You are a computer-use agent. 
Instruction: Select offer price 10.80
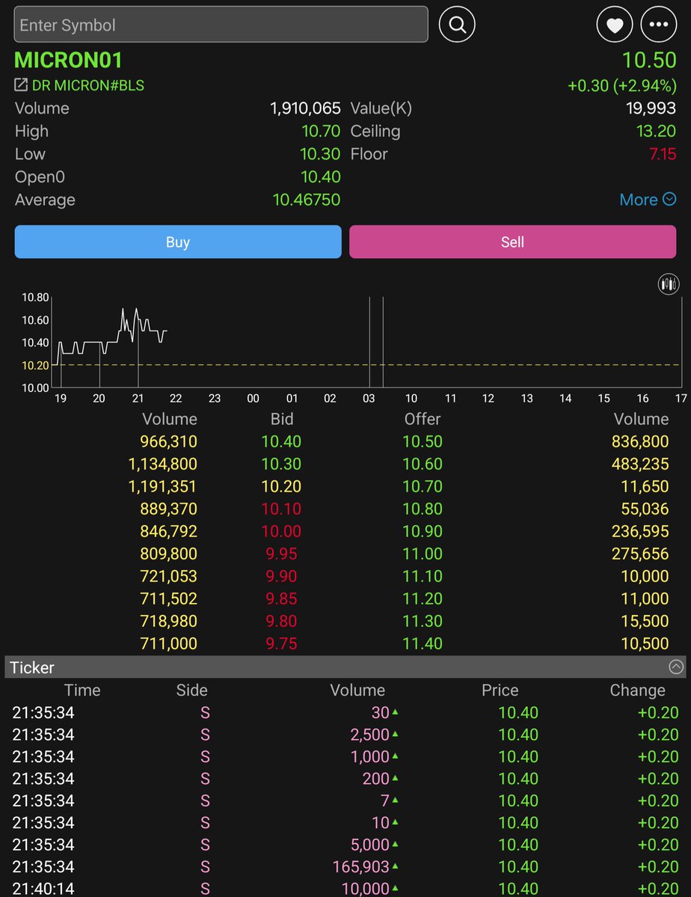point(422,509)
